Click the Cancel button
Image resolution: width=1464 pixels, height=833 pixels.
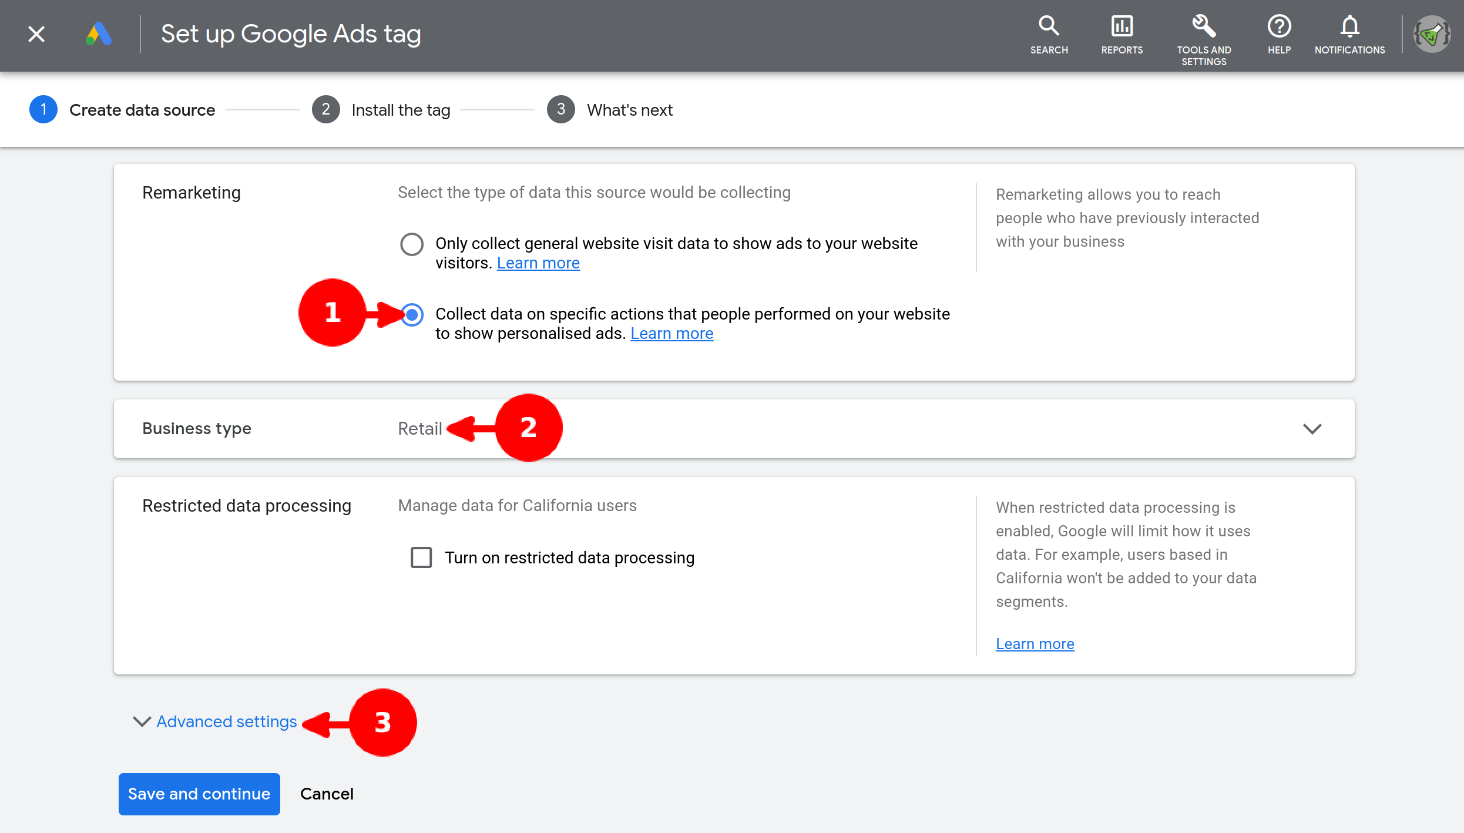[327, 794]
